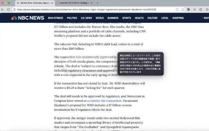
Task: Bookmark this page with the star icon
Action: (x=183, y=9)
